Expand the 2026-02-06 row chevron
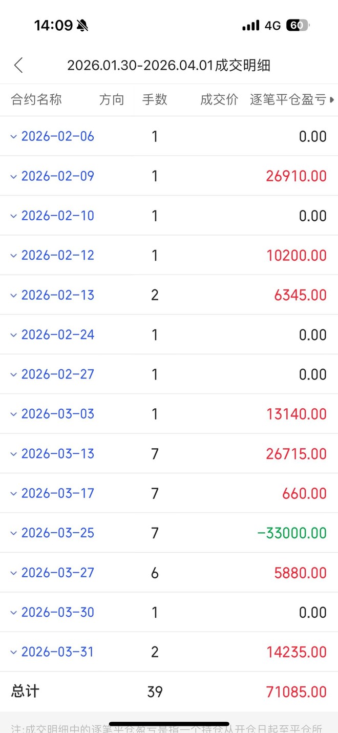The height and width of the screenshot is (733, 338). tap(14, 136)
